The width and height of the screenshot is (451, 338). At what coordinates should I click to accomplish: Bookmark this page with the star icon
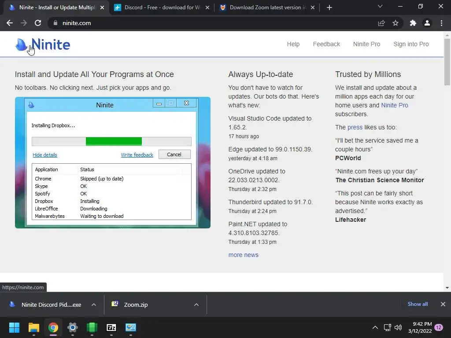[396, 23]
